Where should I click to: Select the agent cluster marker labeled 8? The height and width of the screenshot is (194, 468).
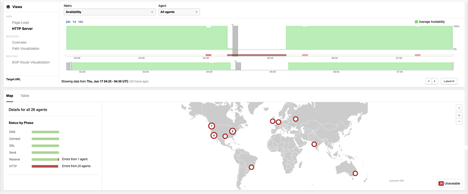pos(232,132)
